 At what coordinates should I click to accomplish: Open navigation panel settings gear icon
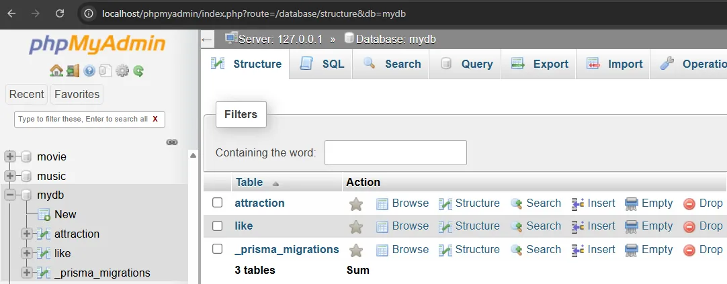(122, 70)
